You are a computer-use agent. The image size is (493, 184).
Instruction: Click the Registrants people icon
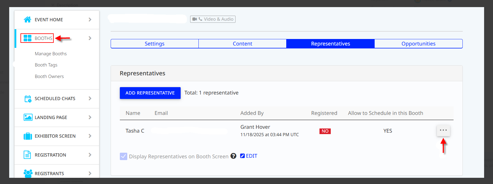pos(28,173)
